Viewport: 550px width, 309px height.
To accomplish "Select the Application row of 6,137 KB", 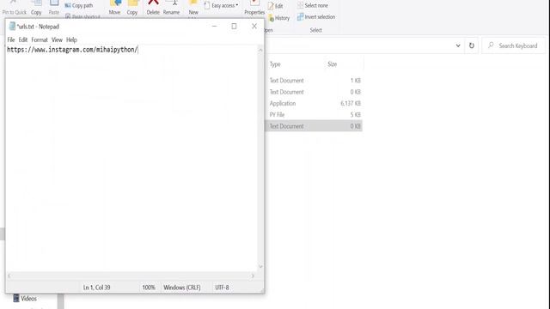I will pyautogui.click(x=314, y=103).
